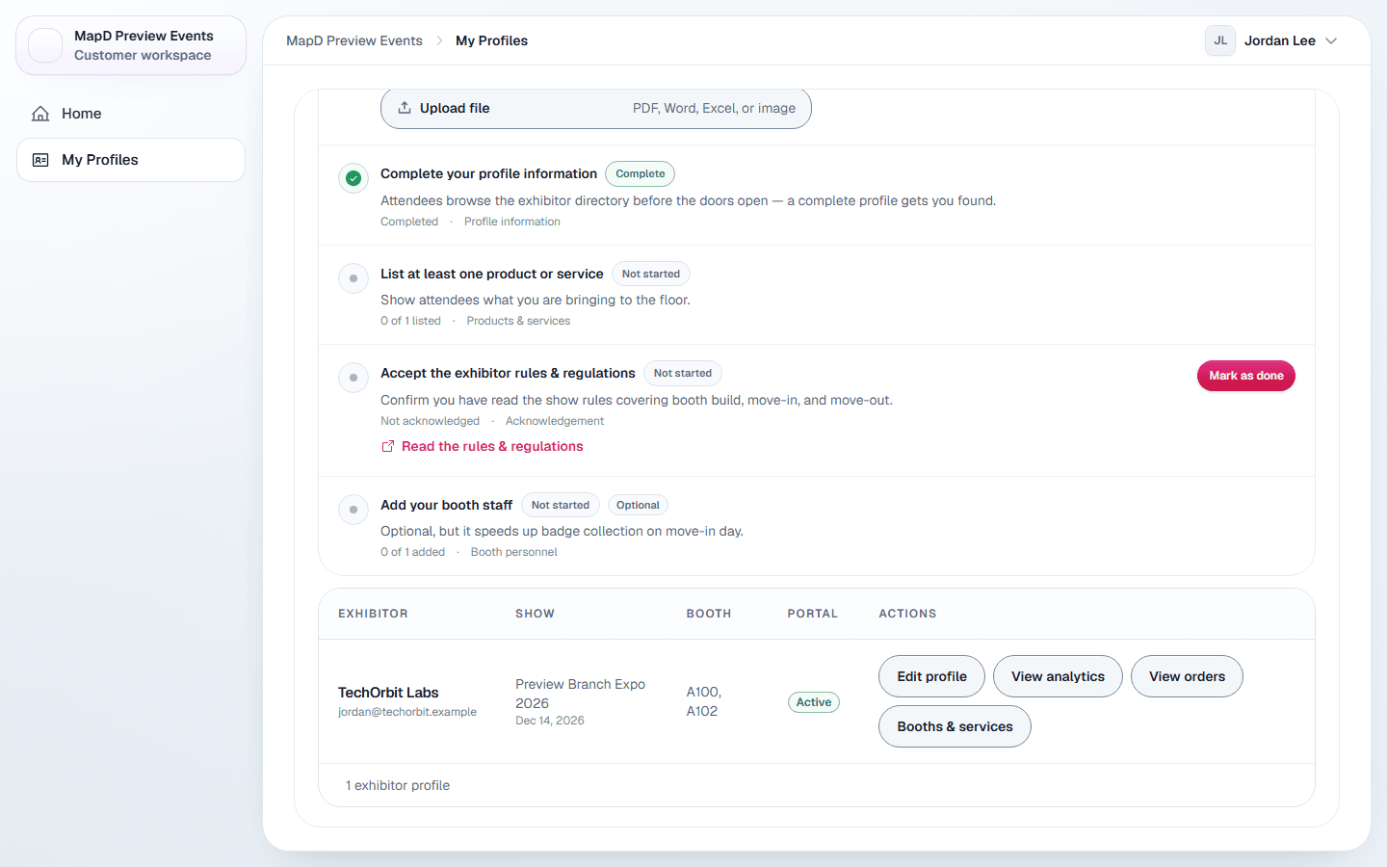Click the upload arrow icon
The width and height of the screenshot is (1387, 867).
[405, 108]
